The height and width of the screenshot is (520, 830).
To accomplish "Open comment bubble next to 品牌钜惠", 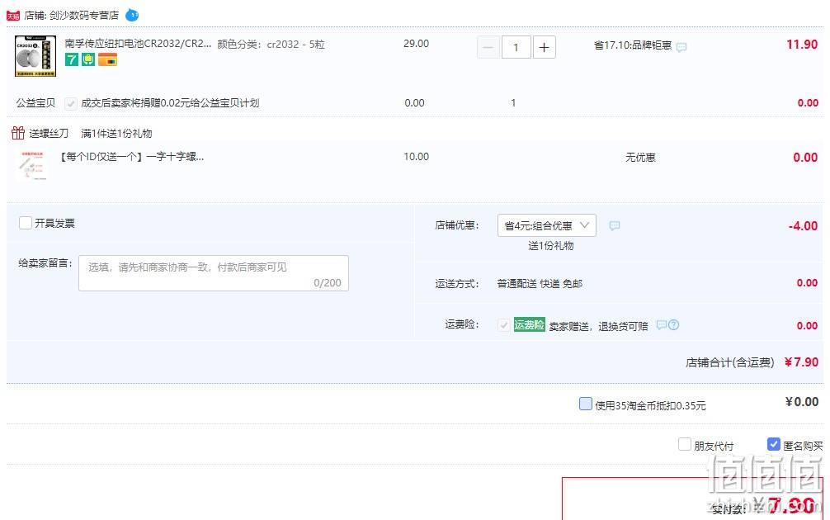I will pos(681,47).
